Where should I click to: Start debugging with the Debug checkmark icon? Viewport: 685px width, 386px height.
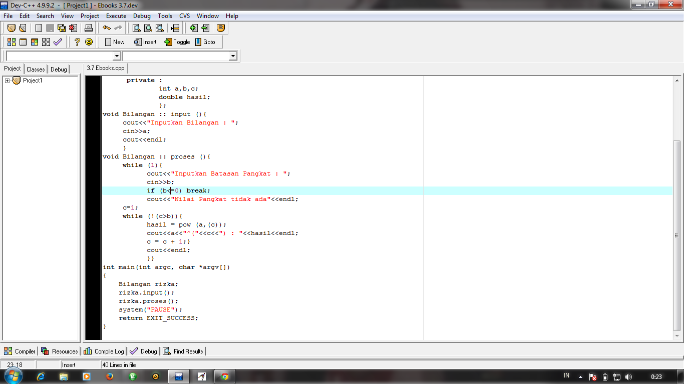tap(57, 42)
